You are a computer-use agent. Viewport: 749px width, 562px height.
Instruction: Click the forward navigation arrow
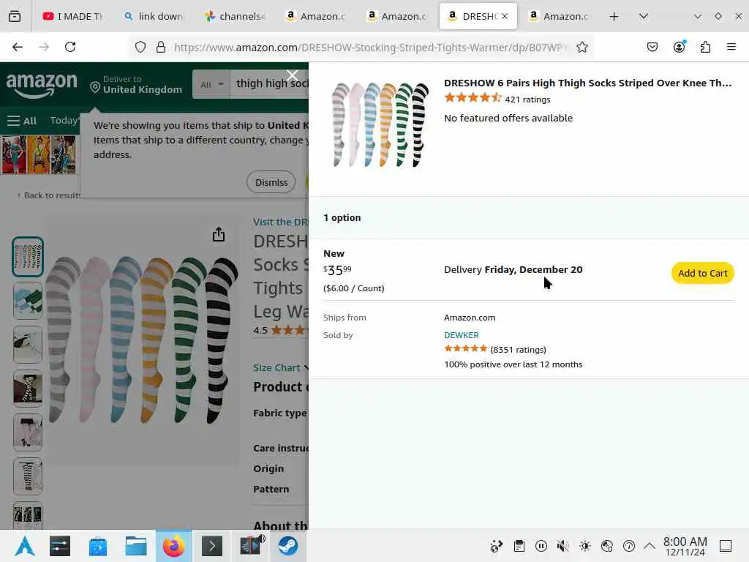click(x=44, y=47)
